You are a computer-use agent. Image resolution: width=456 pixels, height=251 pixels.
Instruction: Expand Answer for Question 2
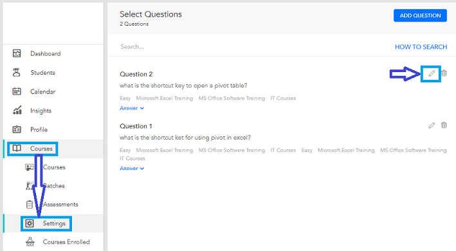tap(132, 108)
